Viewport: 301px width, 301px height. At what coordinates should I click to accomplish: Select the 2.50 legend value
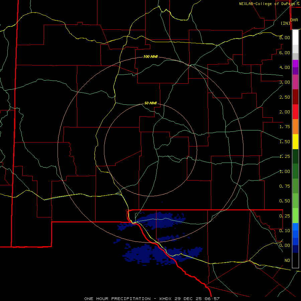pos(285,97)
